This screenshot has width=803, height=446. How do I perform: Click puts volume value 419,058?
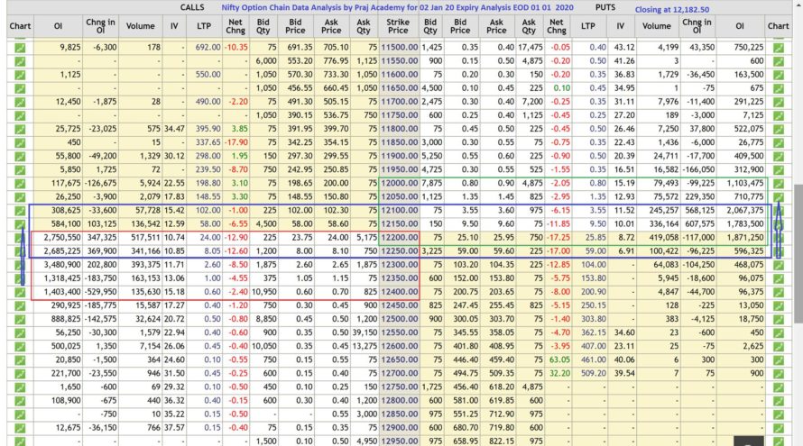coord(663,237)
